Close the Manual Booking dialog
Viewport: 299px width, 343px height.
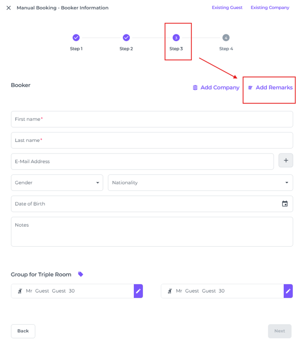(x=8, y=8)
